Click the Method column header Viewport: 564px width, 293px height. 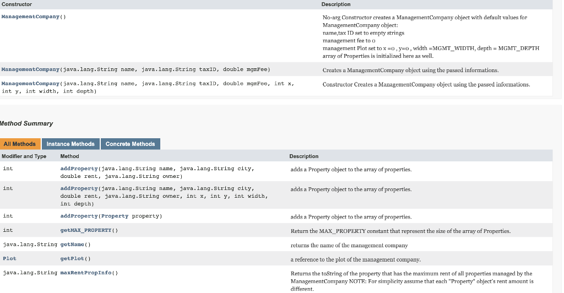point(69,156)
